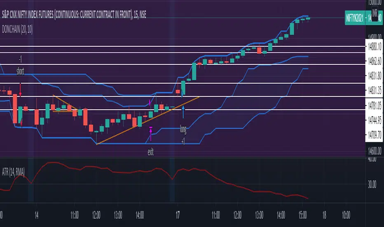The image size is (384, 227).
Task: Click the blue long entry arrow
Action: pyautogui.click(x=183, y=112)
